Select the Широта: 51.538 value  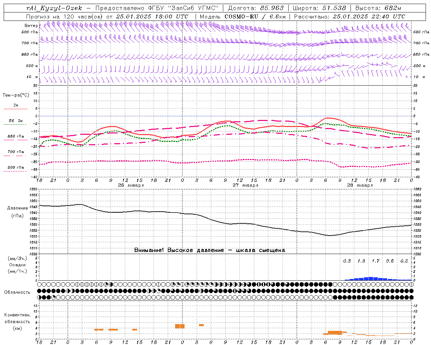[320, 8]
